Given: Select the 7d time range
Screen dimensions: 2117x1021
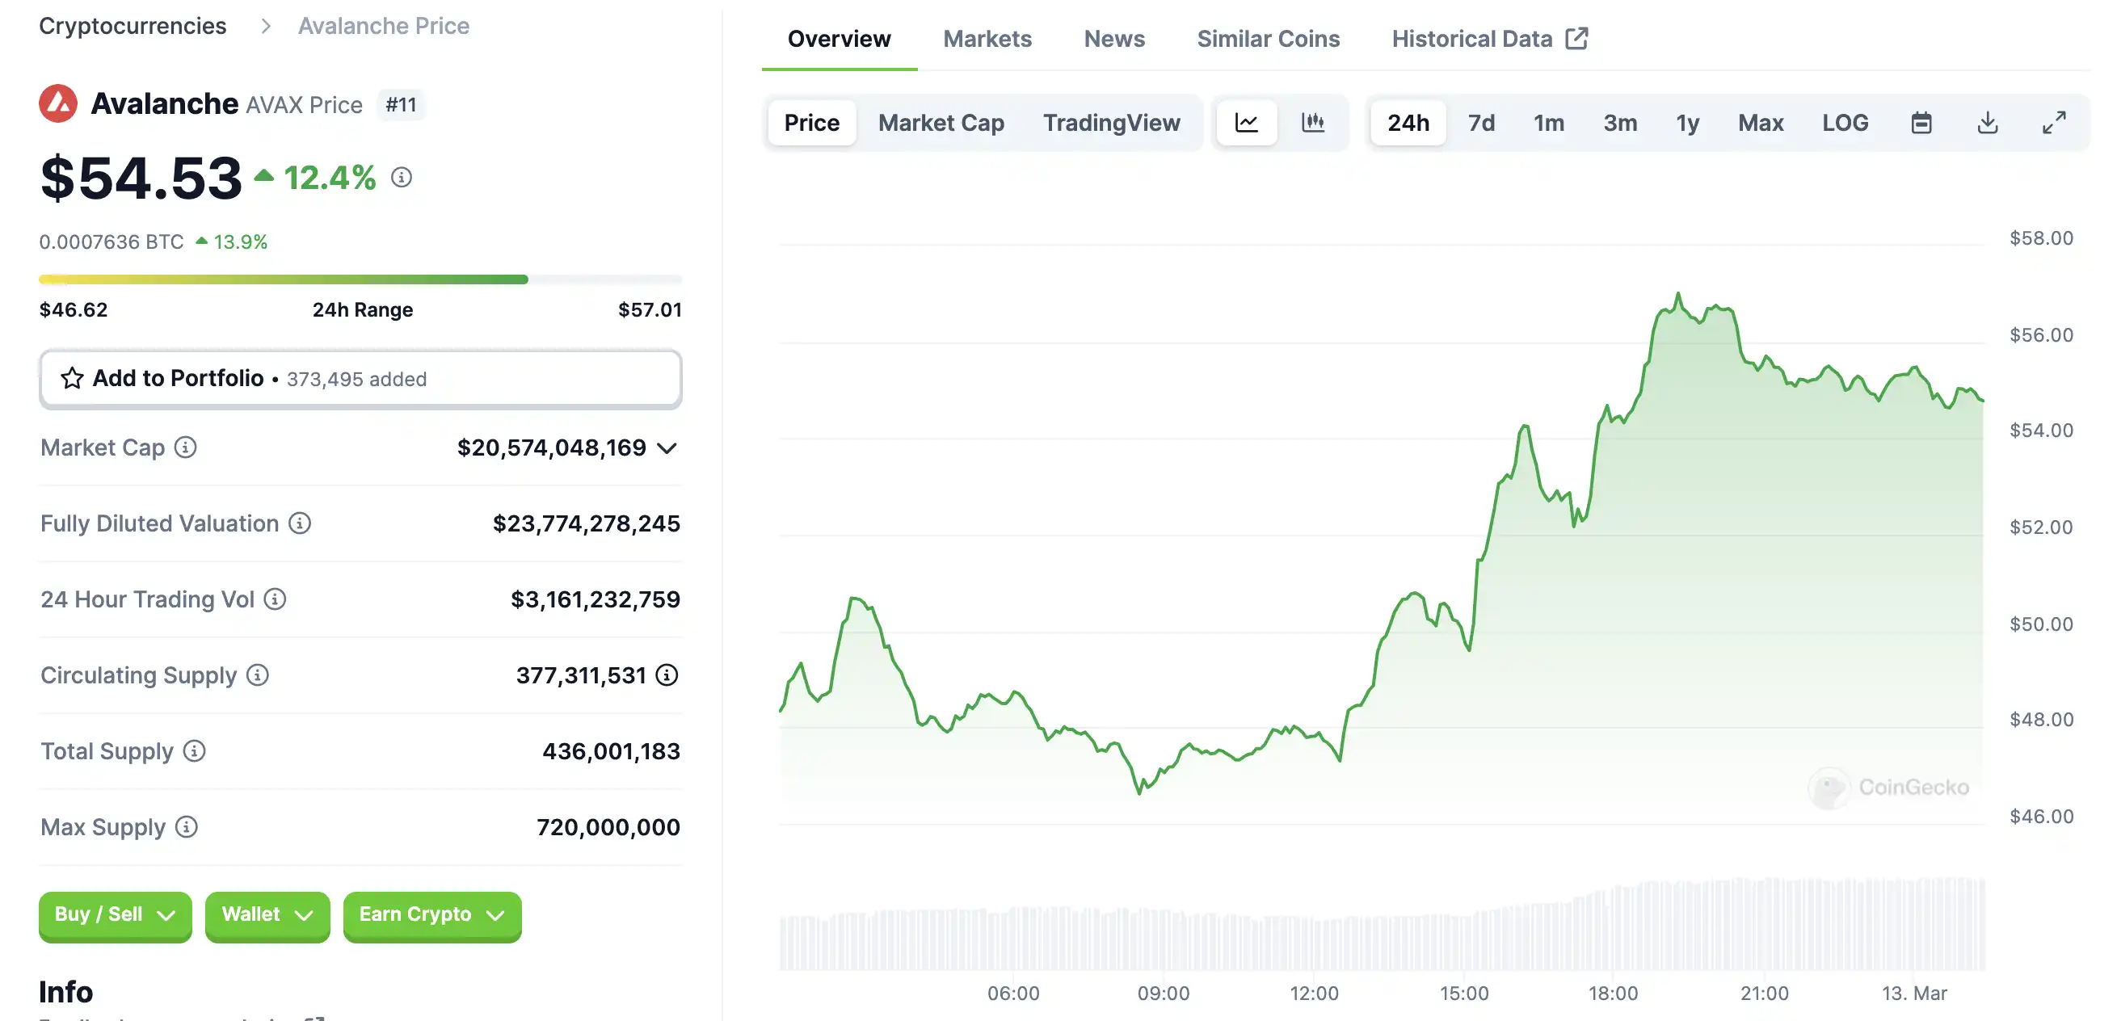Looking at the screenshot, I should (1481, 124).
